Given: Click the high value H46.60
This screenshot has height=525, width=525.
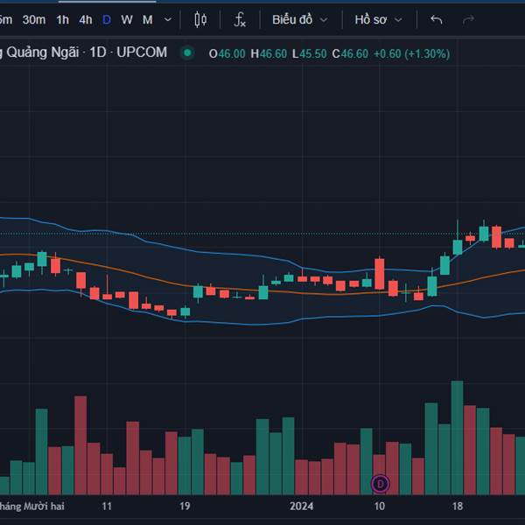Looking at the screenshot, I should click(269, 53).
